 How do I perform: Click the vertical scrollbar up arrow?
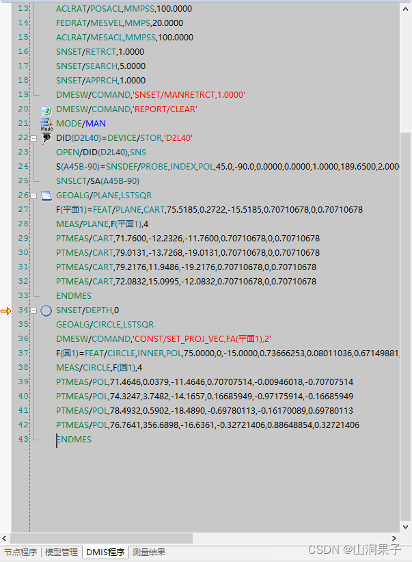pos(406,10)
